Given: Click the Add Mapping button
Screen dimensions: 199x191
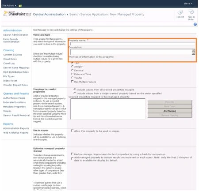Looking at the screenshot, I should [x=170, y=111].
